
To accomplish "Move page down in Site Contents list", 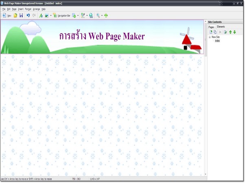I will tap(234, 32).
